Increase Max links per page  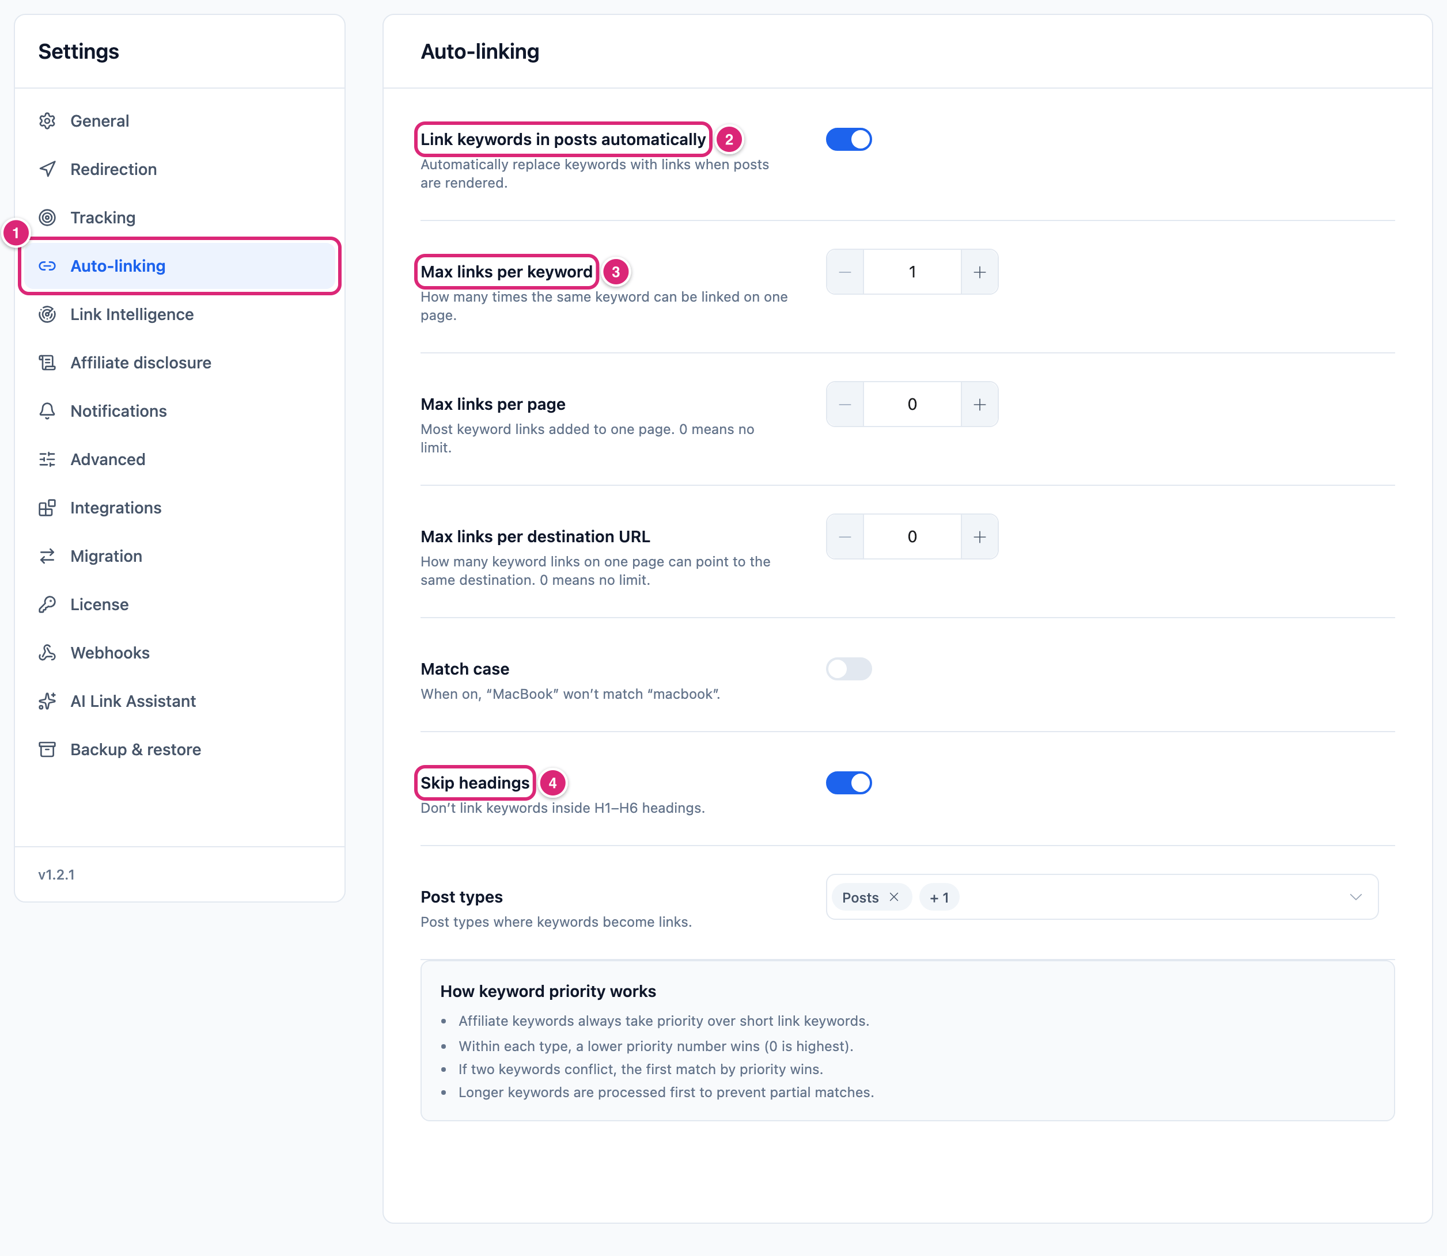pyautogui.click(x=980, y=405)
